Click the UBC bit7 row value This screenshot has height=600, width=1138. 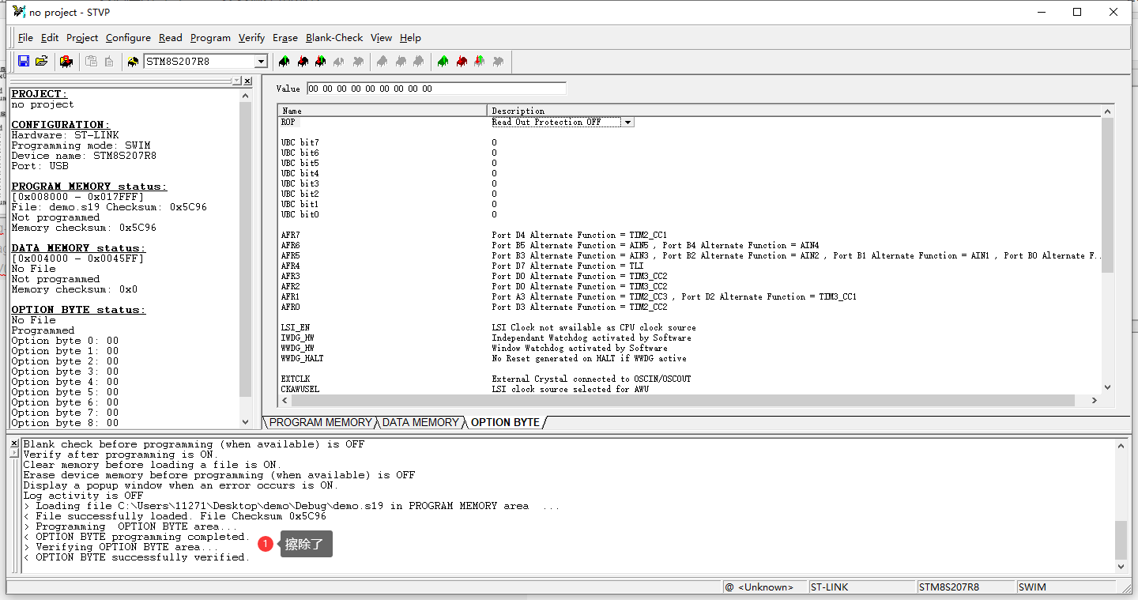[x=494, y=143]
